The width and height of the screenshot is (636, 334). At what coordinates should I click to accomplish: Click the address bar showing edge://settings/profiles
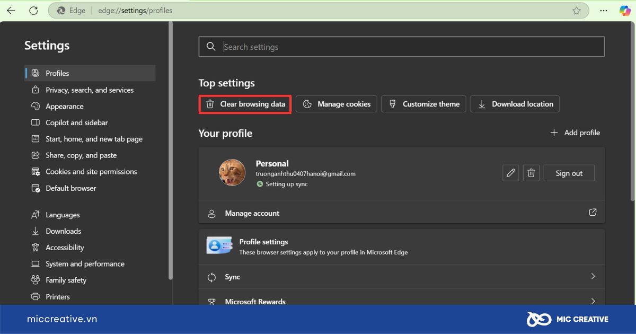(318, 11)
